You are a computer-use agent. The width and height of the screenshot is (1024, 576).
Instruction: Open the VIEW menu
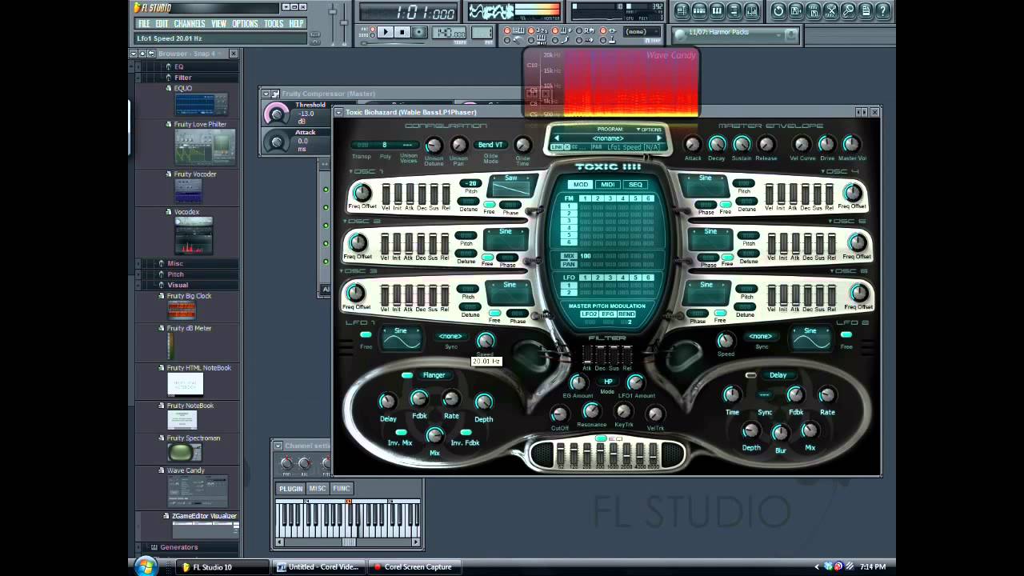point(218,23)
